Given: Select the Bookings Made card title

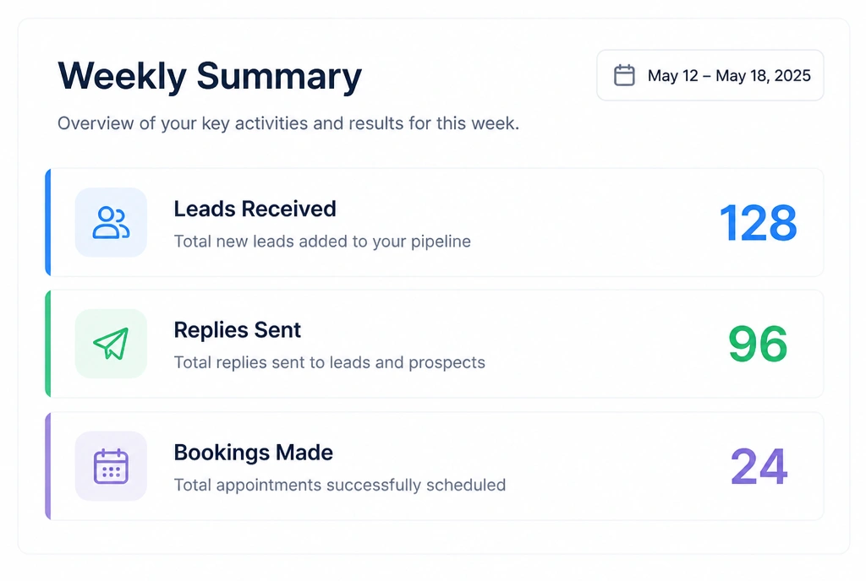Looking at the screenshot, I should (x=253, y=453).
